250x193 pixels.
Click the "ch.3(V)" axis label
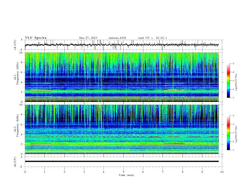pyautogui.click(x=15, y=162)
